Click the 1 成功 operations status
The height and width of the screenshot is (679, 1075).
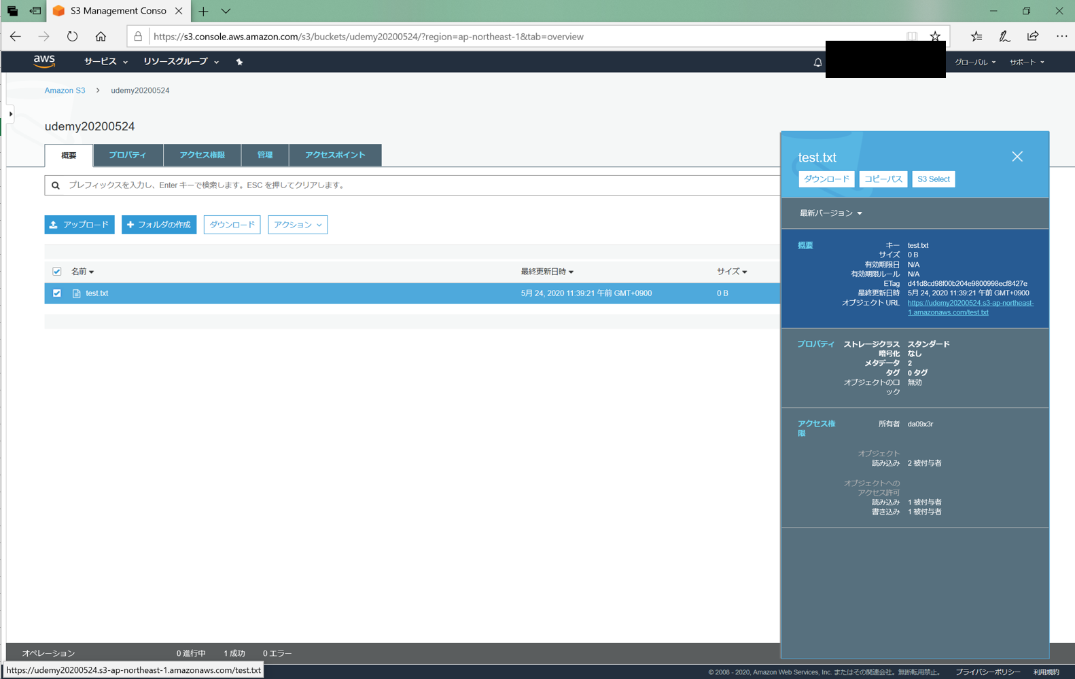(x=234, y=653)
